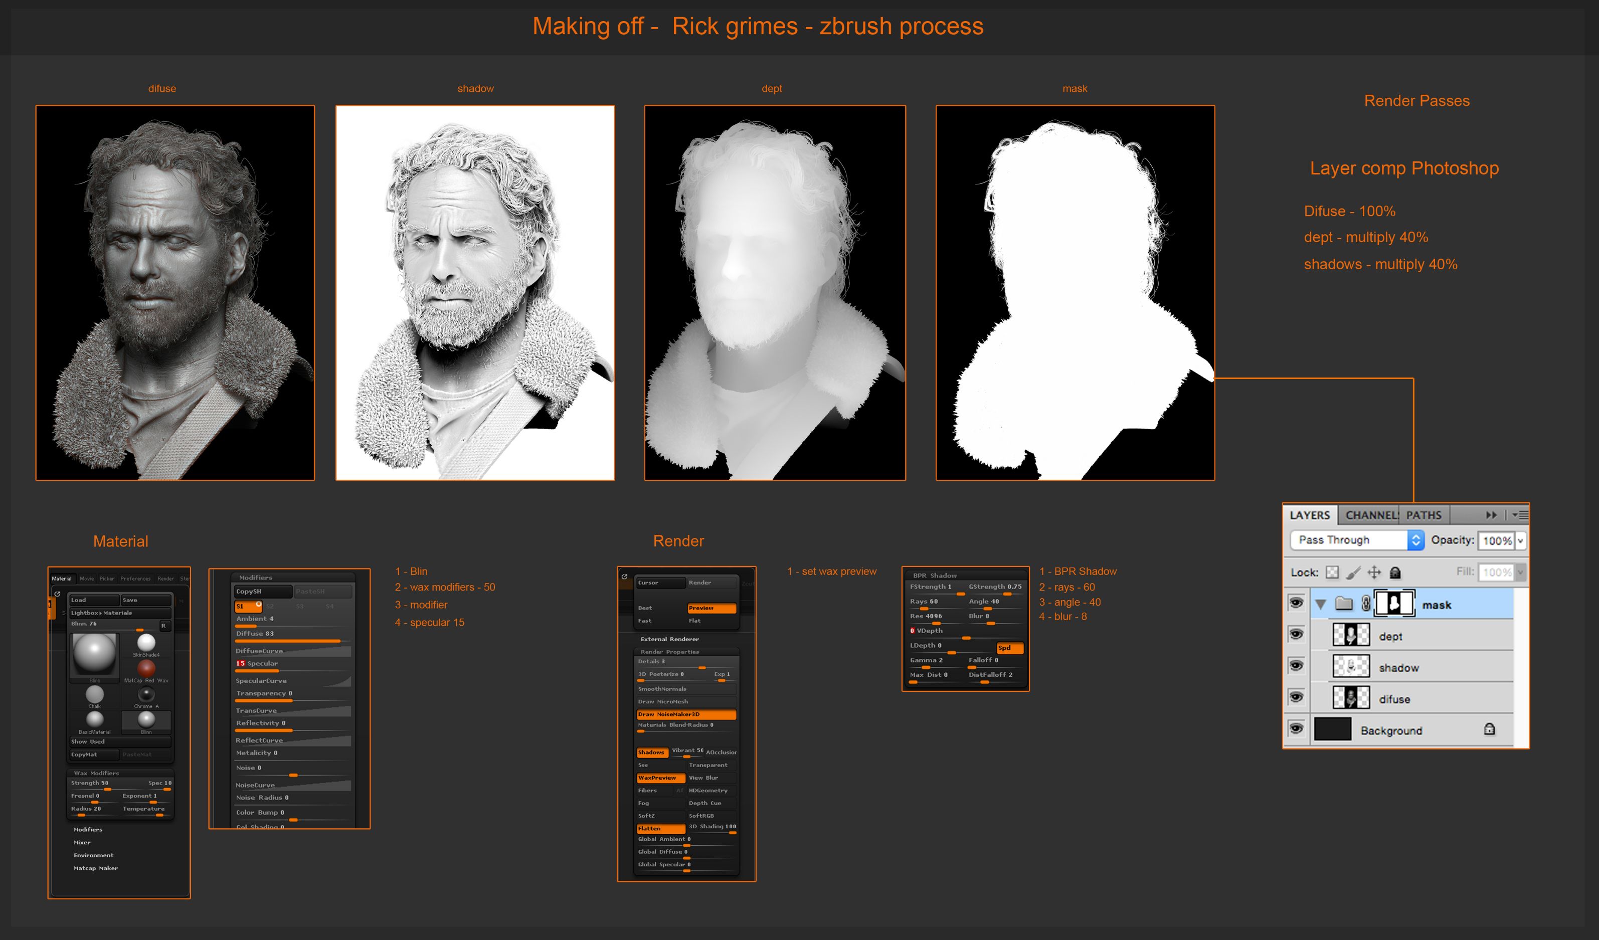Open the Pass Through blend mode dropdown
This screenshot has width=1599, height=940.
coord(1357,540)
